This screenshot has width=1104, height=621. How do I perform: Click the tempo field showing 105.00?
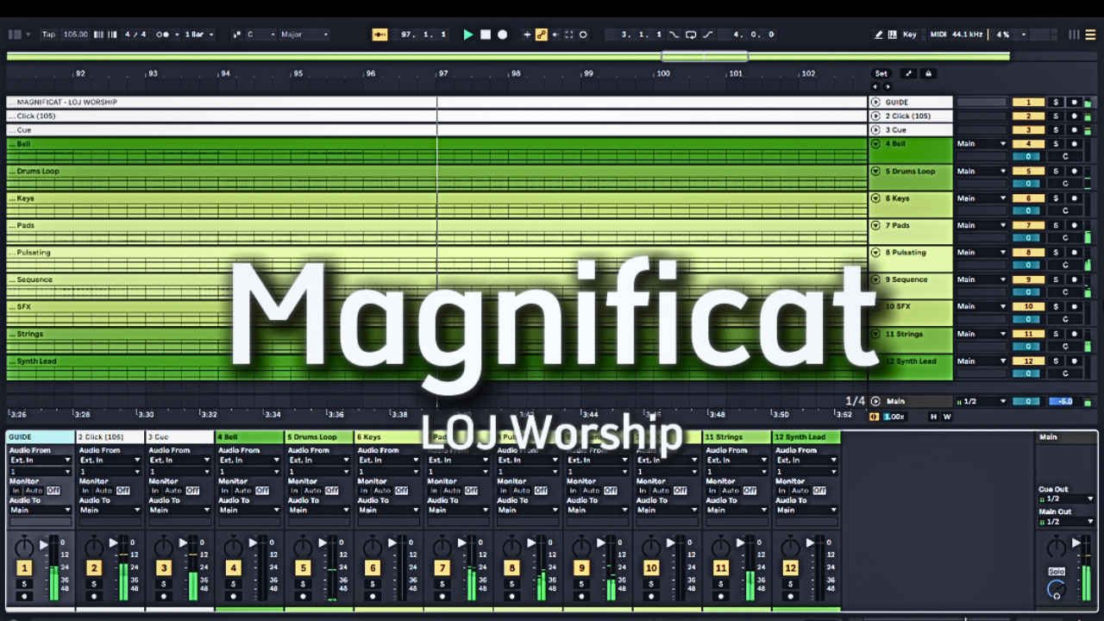76,34
